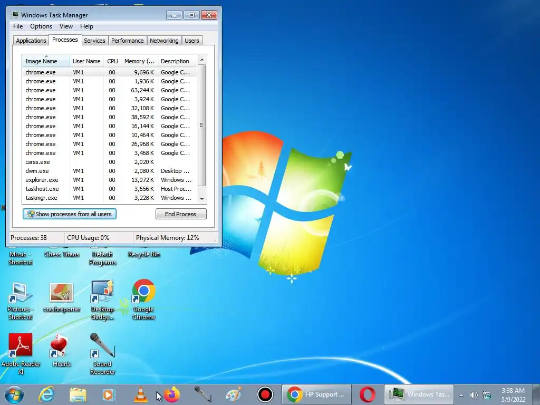Open the Start menu orb
Screen dimensions: 540x405
[x=14, y=394]
